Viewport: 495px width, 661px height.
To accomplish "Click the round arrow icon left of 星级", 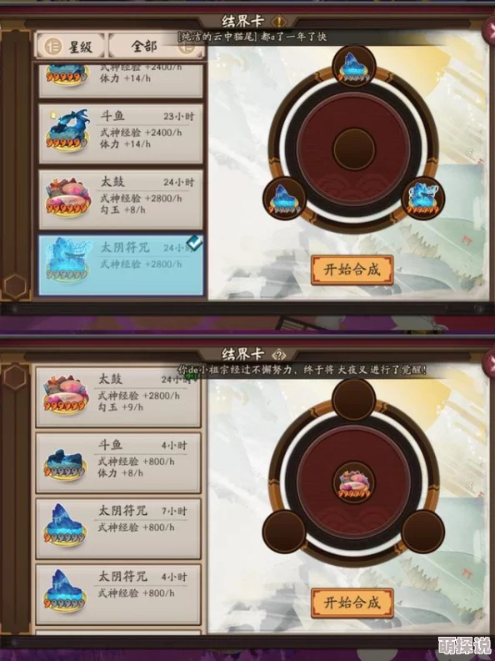I will [x=52, y=47].
